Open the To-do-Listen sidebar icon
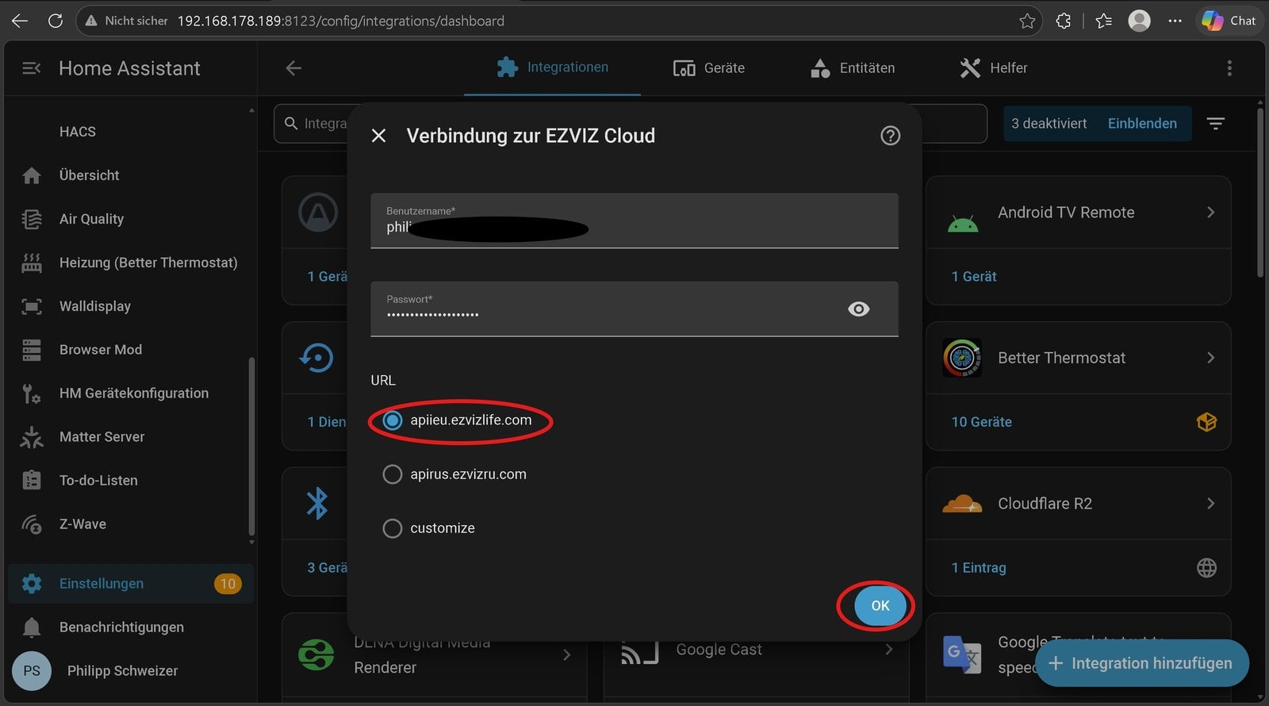Viewport: 1269px width, 706px height. (32, 481)
